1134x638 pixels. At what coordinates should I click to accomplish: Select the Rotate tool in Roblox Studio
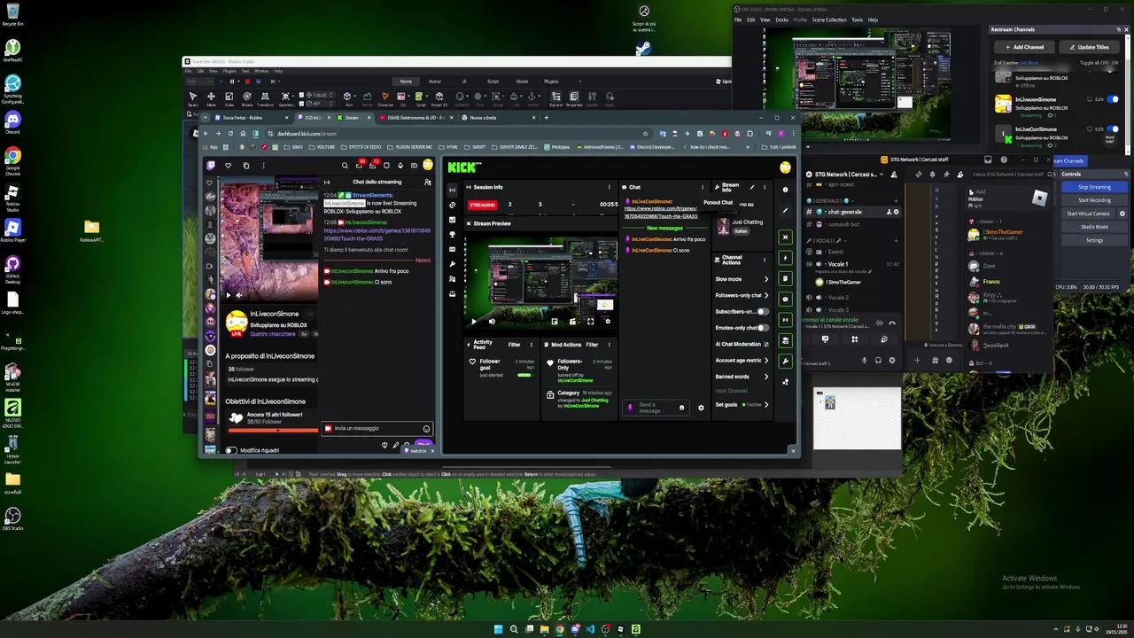[x=247, y=98]
